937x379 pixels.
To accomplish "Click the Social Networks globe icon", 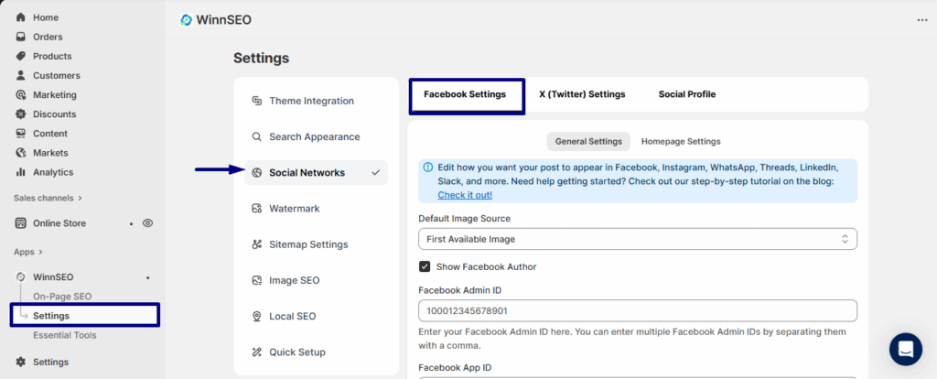I will click(x=256, y=172).
